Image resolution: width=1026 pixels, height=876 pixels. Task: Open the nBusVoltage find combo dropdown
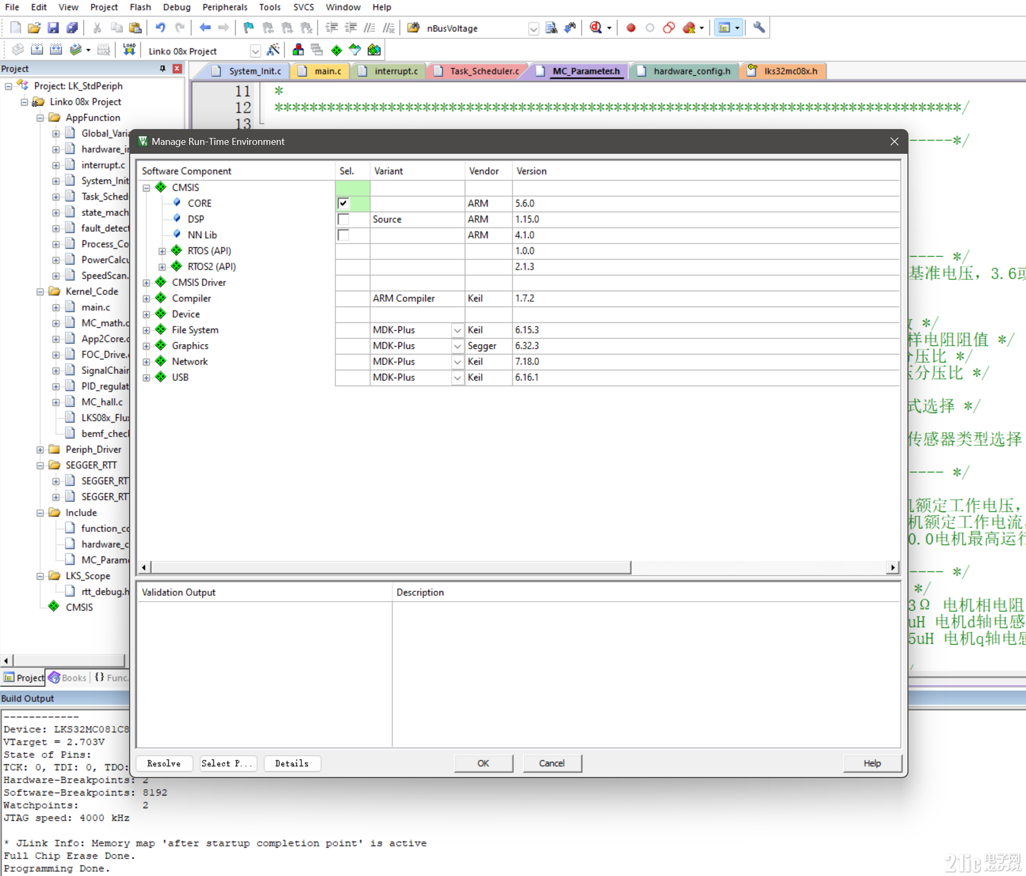(533, 28)
